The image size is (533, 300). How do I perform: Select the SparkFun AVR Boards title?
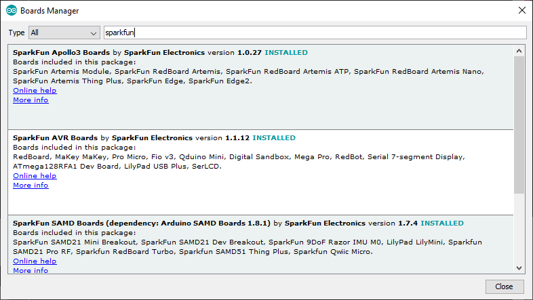(x=55, y=137)
